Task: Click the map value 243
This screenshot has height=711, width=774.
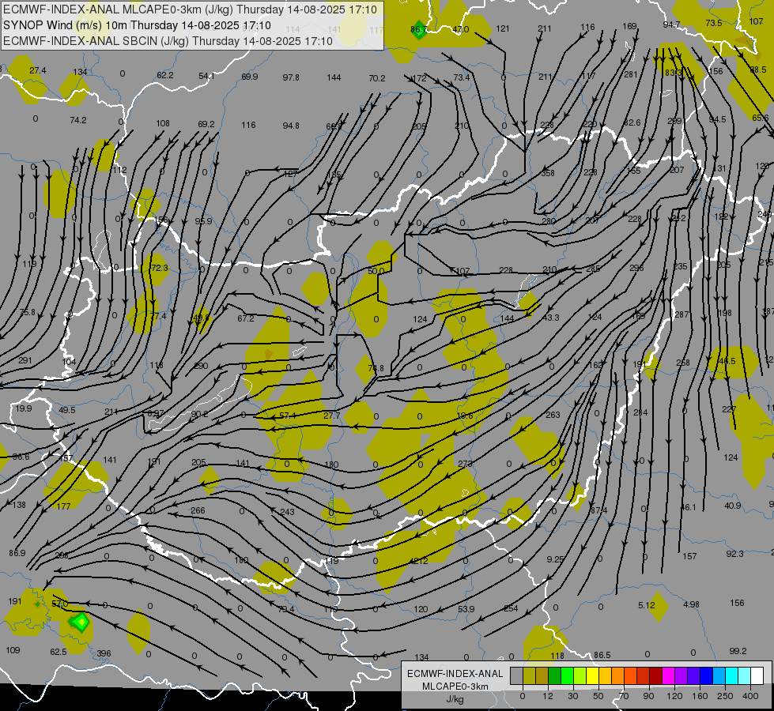Action: (287, 512)
